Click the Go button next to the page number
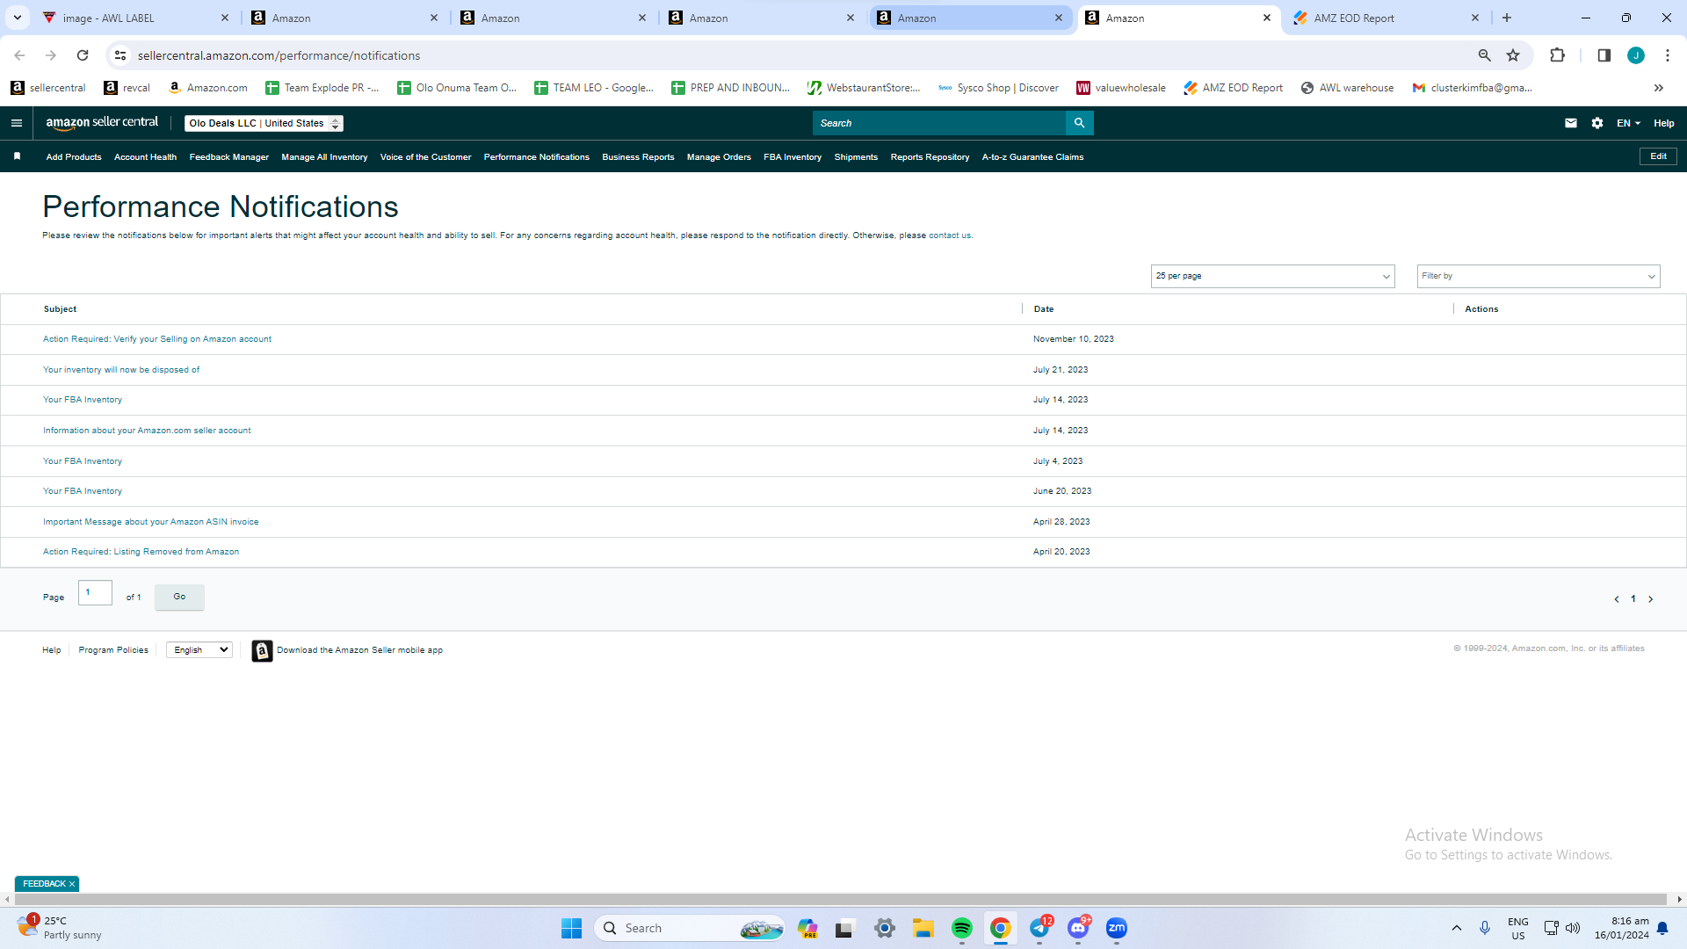The width and height of the screenshot is (1687, 949). tap(179, 597)
